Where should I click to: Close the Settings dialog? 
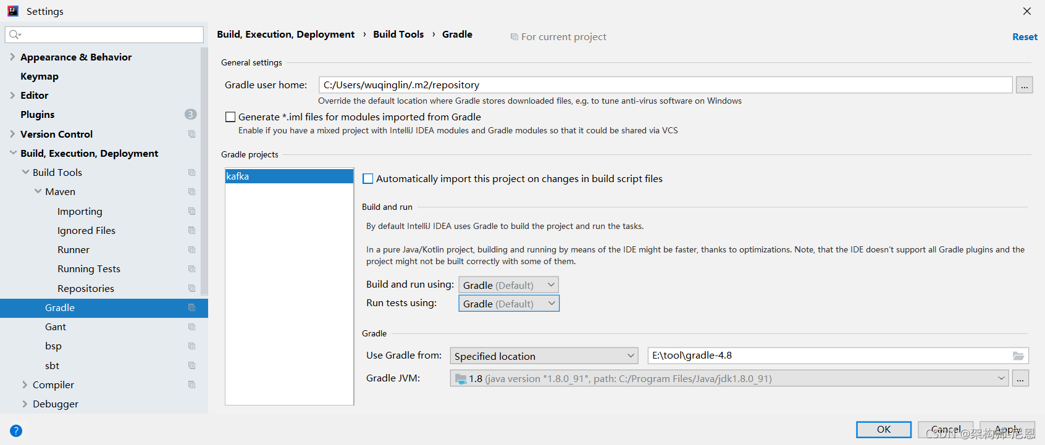point(1027,11)
